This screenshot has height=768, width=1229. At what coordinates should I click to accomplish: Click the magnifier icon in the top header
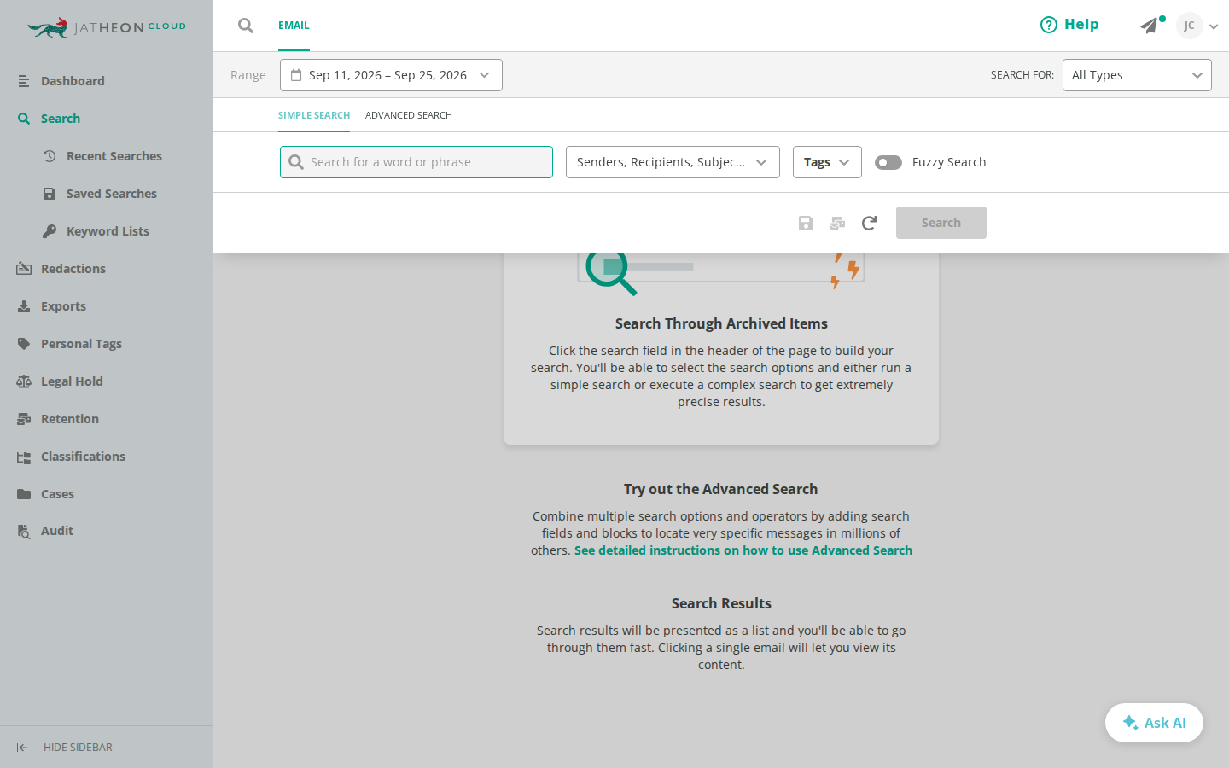(246, 26)
